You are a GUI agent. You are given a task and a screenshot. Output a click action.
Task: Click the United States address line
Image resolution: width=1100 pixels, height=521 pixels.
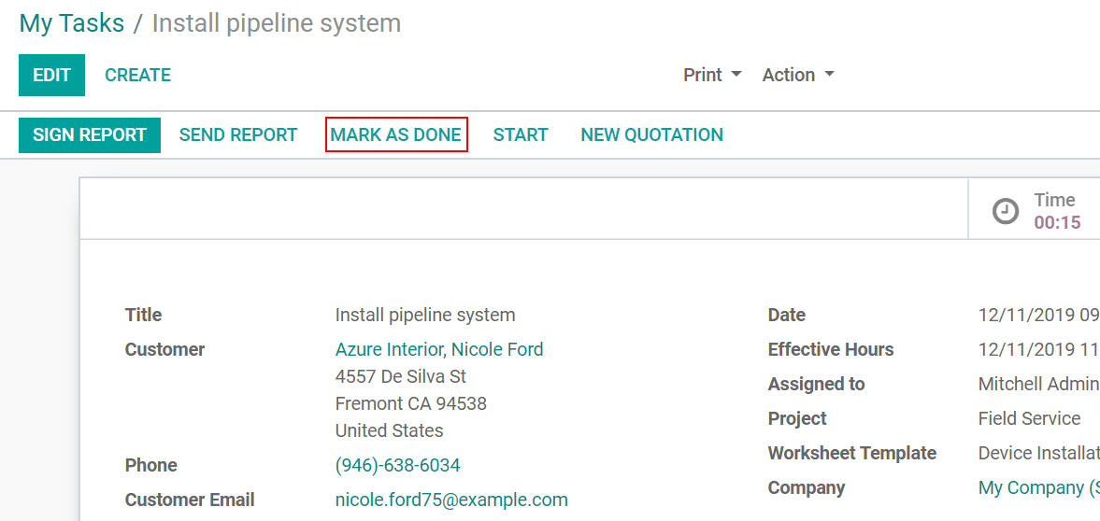(390, 430)
